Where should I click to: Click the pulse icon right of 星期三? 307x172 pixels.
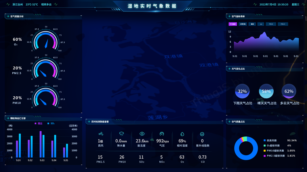pyautogui.click(x=304, y=4)
